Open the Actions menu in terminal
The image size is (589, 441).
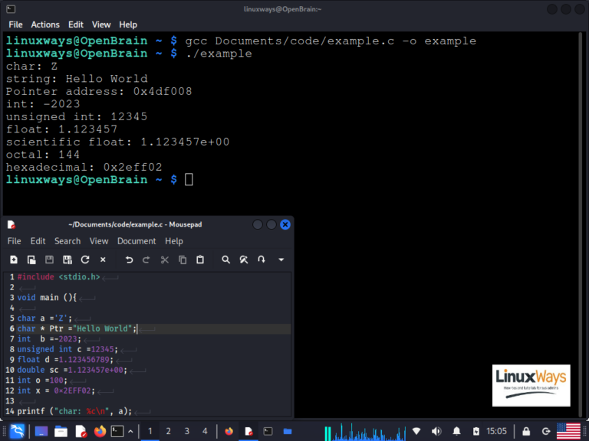[45, 24]
